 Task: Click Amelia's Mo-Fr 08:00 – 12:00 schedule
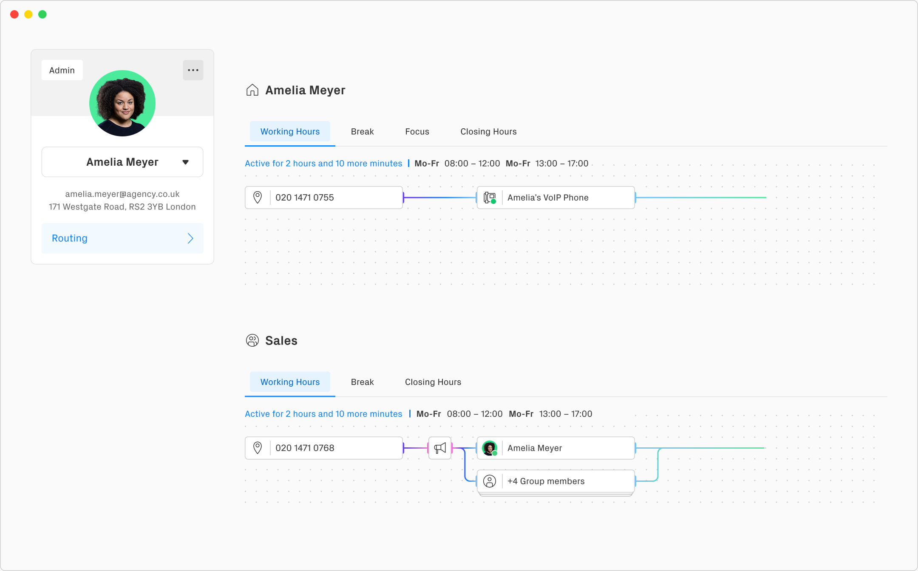457,164
